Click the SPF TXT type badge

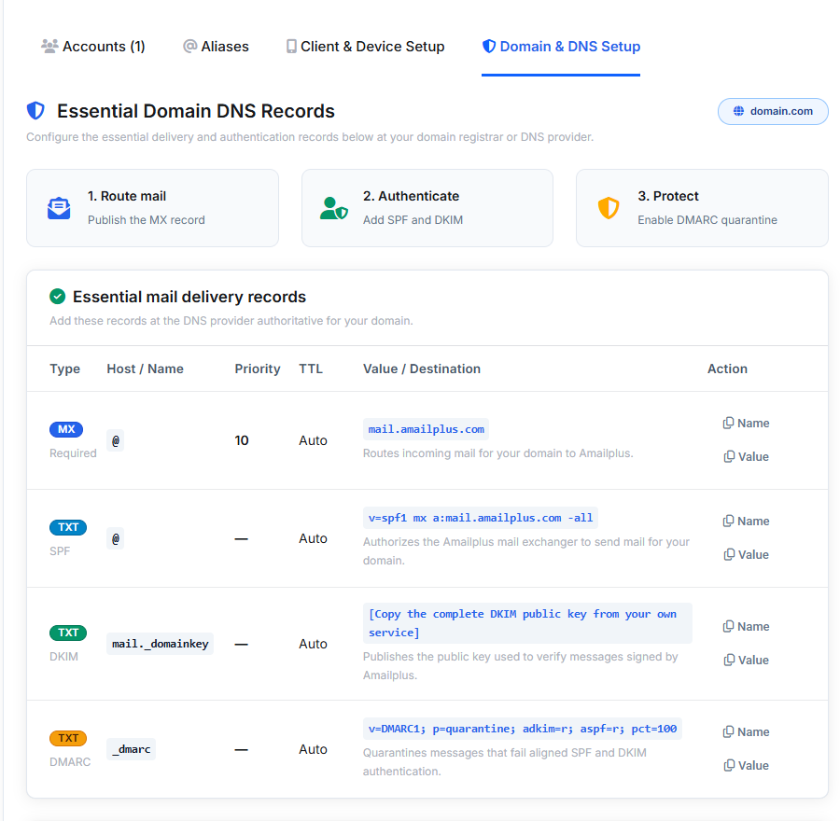pyautogui.click(x=68, y=527)
